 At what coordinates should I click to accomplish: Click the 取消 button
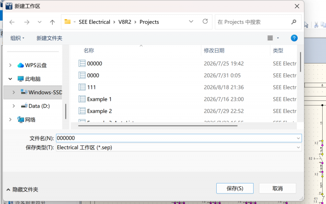coord(278,188)
